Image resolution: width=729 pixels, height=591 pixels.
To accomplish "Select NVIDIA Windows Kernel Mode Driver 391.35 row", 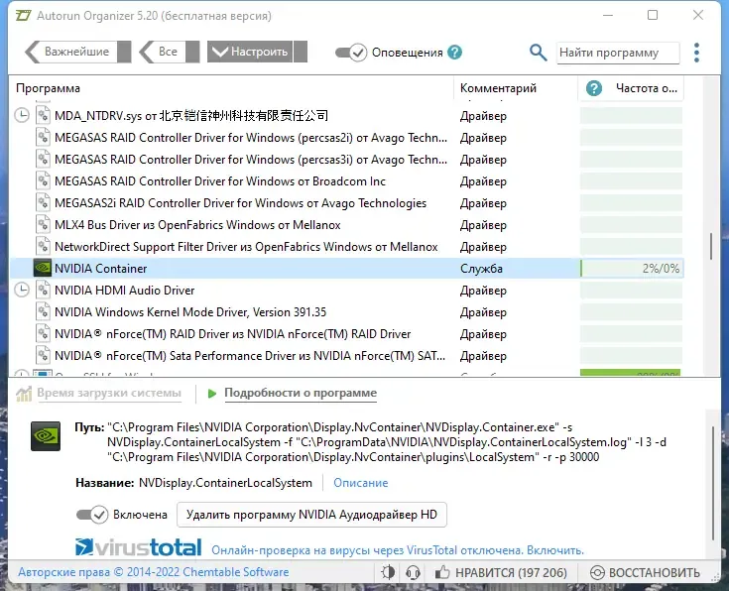I will pos(346,312).
